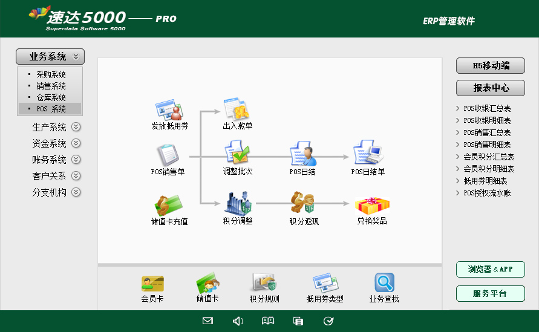Open the 抵用券类型 icon
The height and width of the screenshot is (332, 539).
tap(325, 282)
